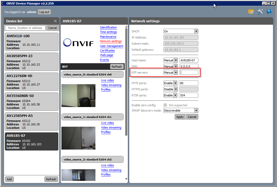Open the RTSP ports Enable dropdown

(x=170, y=95)
